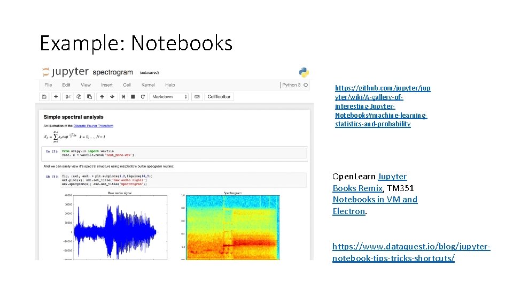Open the Insert menu
Screen dimensions: 513x289
pos(107,85)
